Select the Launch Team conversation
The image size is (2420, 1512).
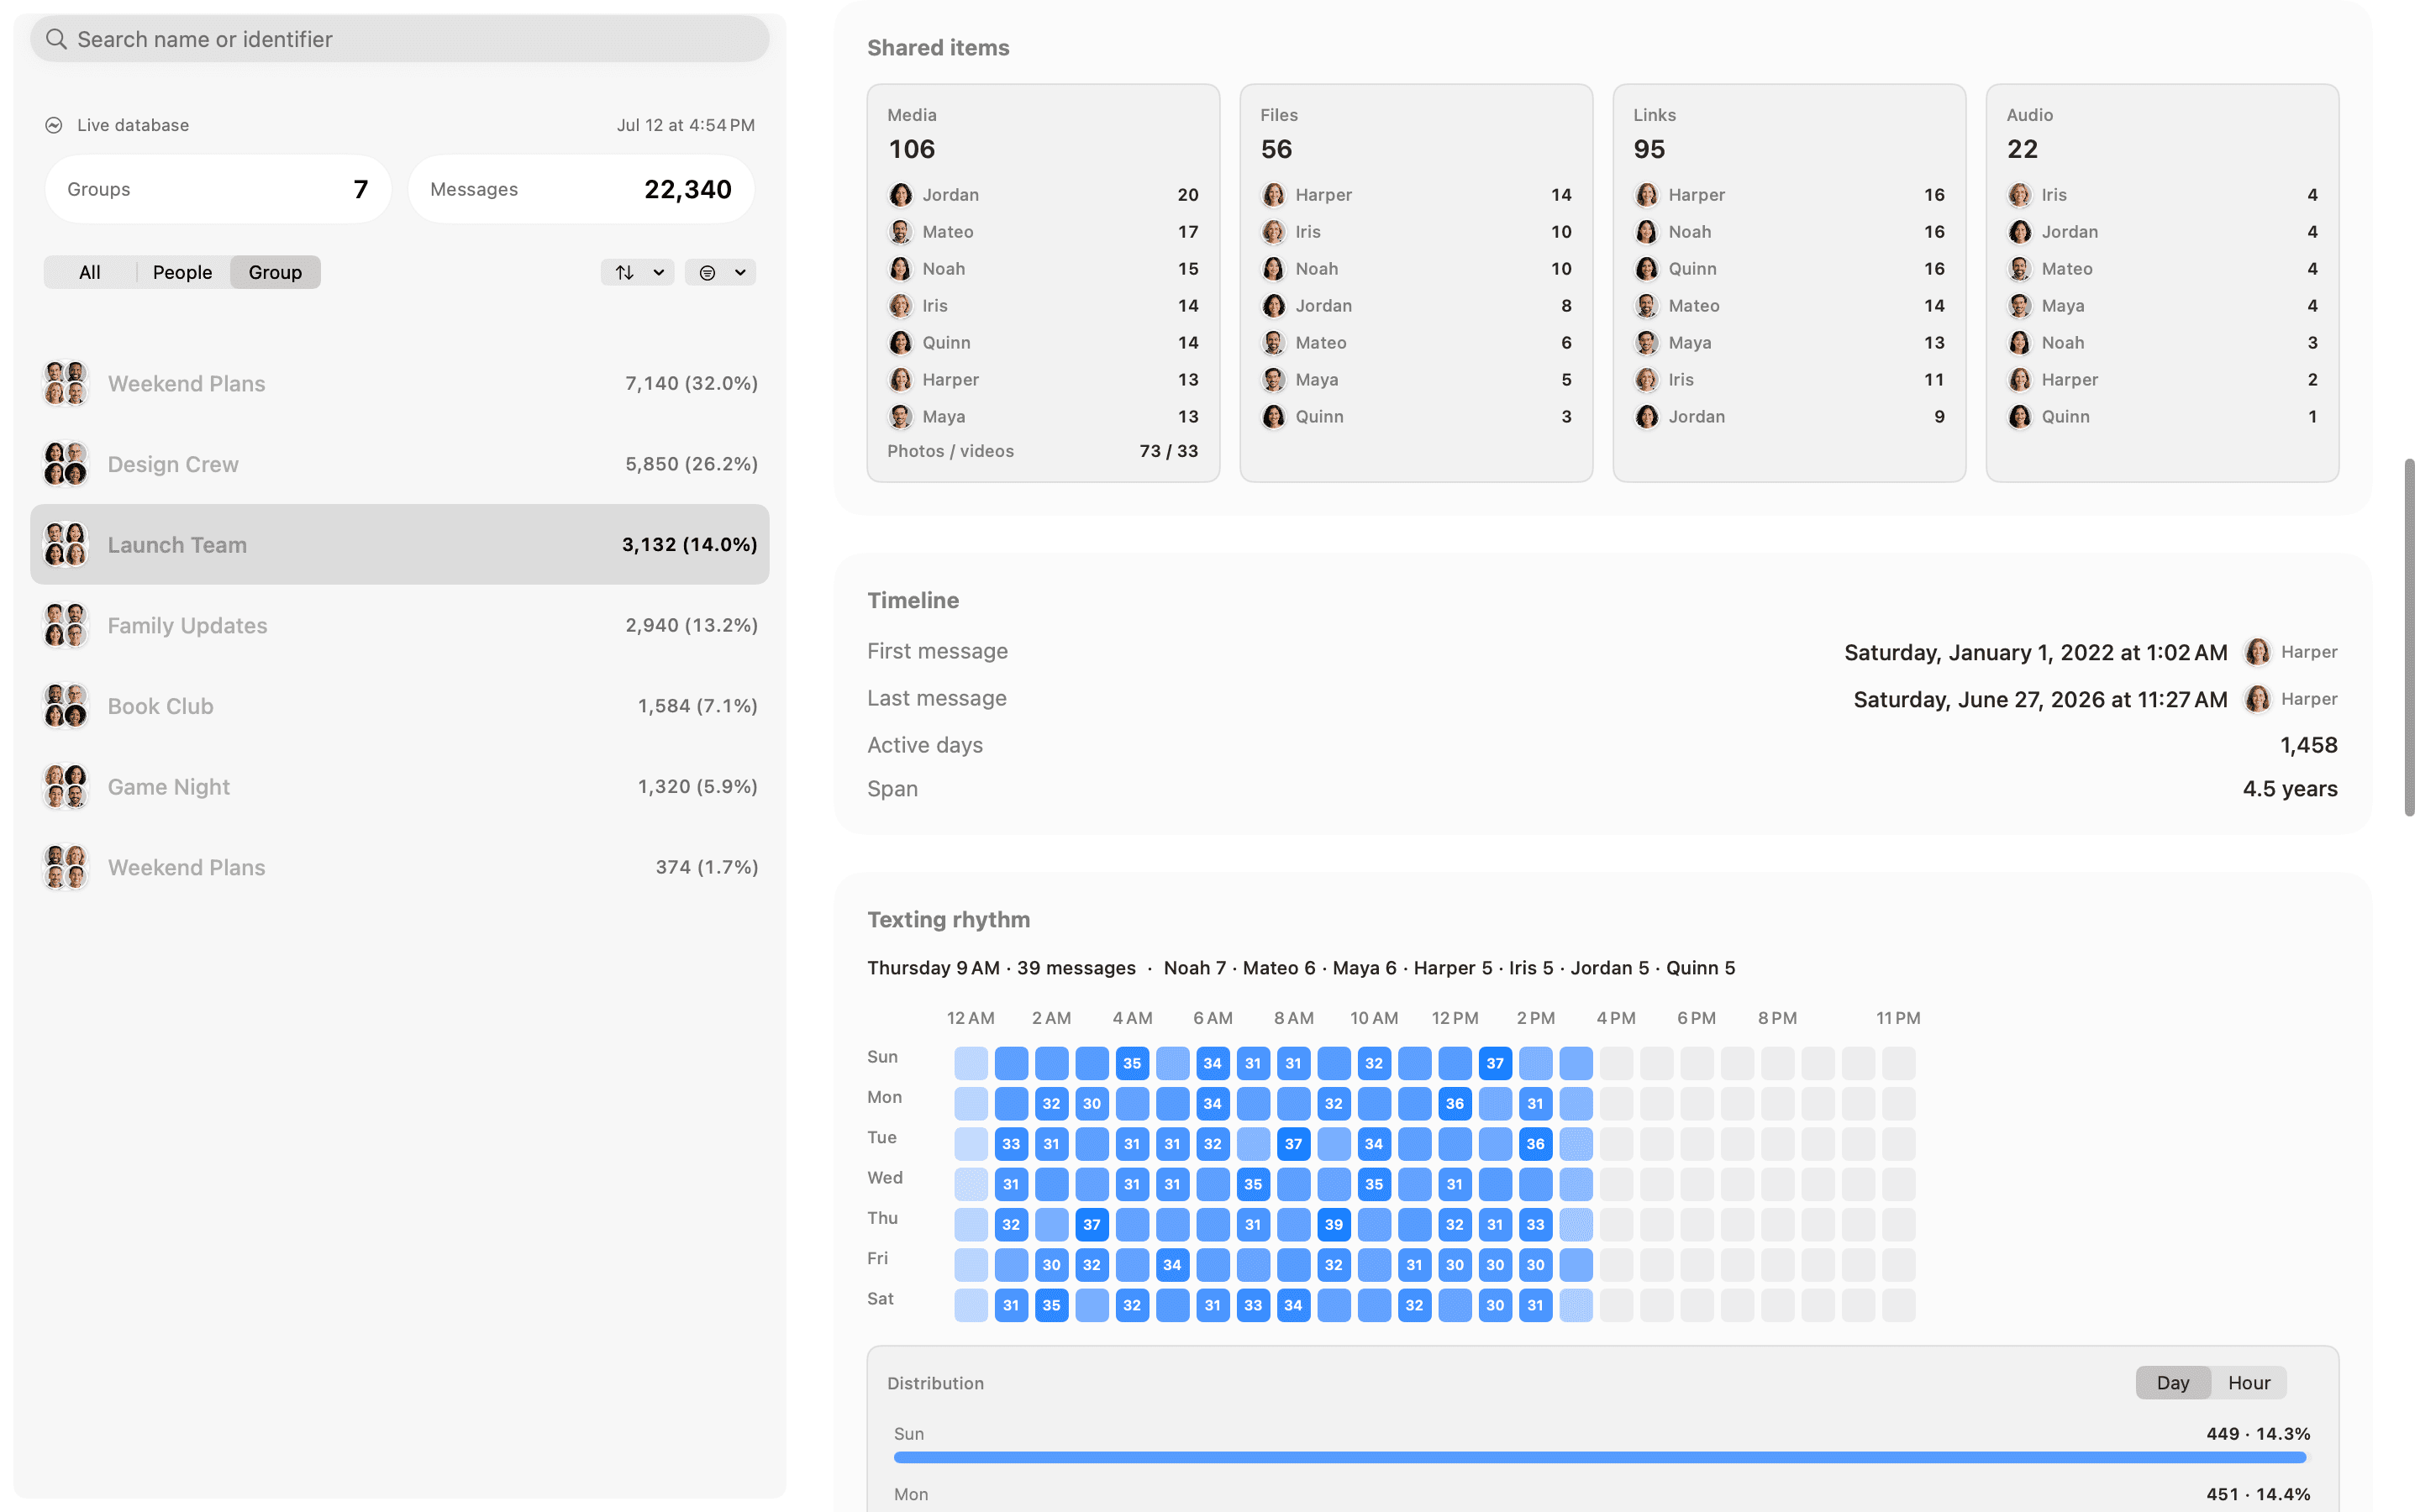tap(400, 545)
